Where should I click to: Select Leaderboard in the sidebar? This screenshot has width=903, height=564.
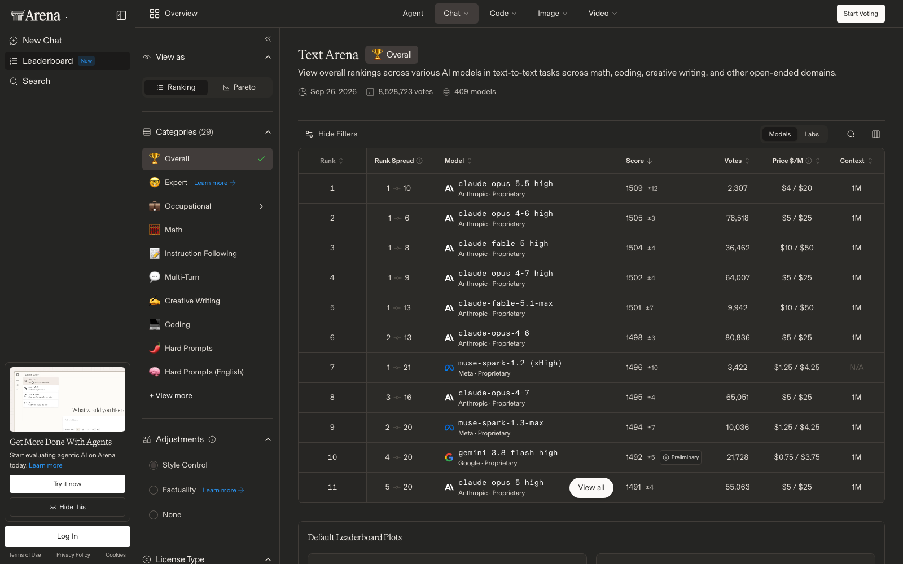67,61
